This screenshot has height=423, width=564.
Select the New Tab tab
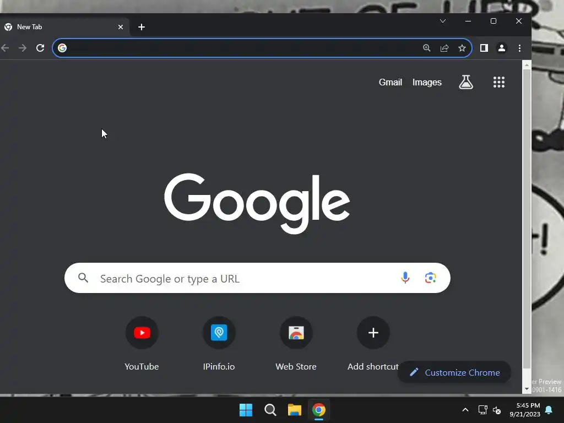click(x=65, y=27)
